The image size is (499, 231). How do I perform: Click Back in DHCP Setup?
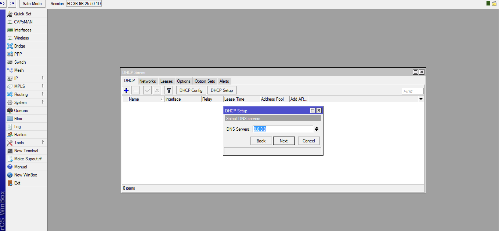coord(261,141)
